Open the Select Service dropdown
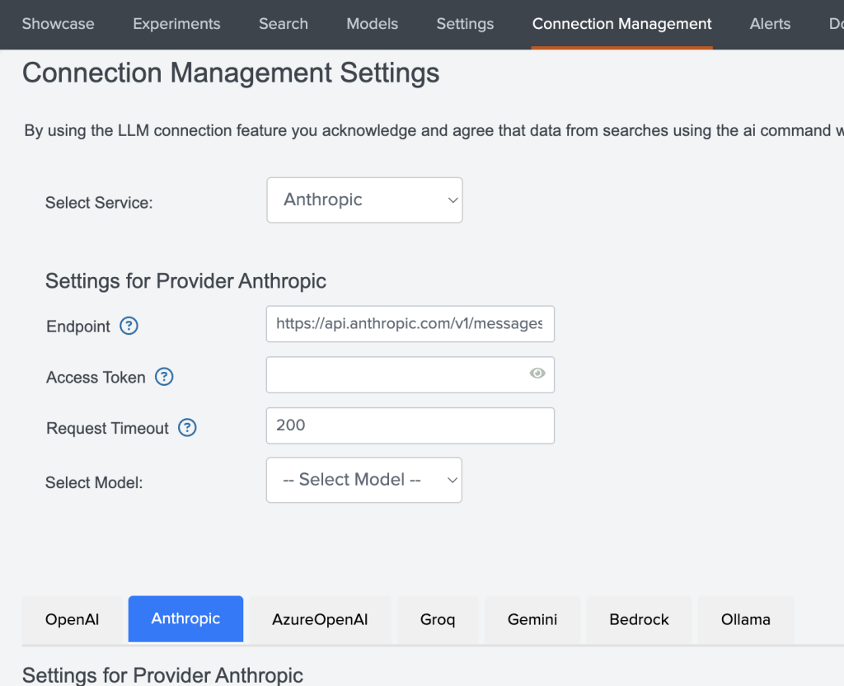This screenshot has height=686, width=844. click(x=364, y=200)
